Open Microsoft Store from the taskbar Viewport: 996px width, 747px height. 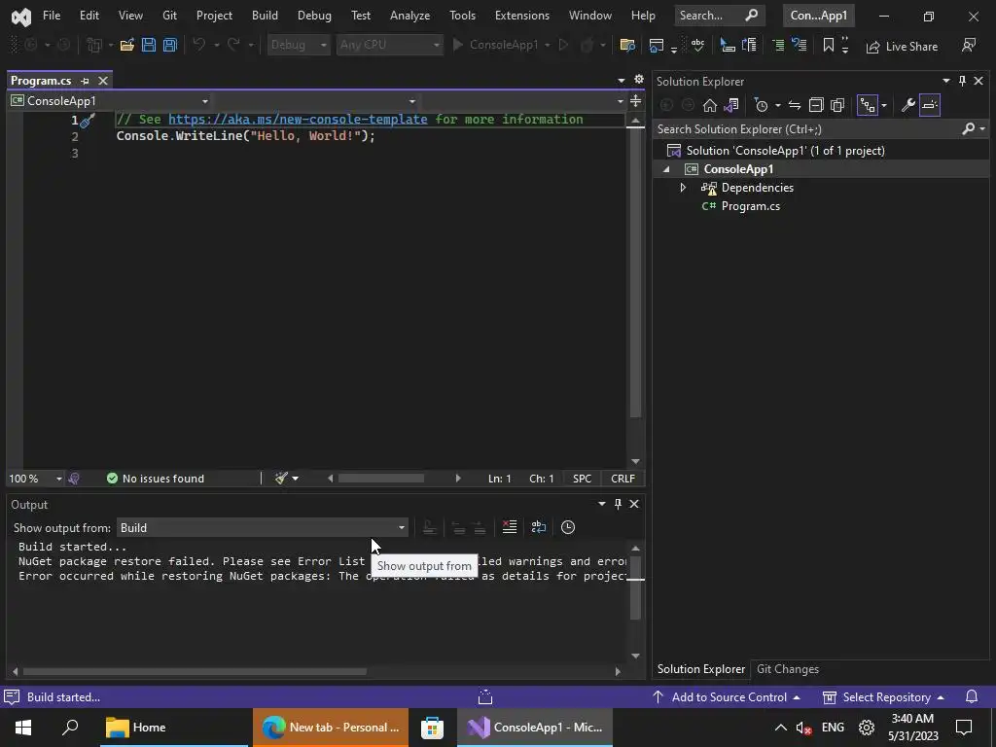coord(432,728)
